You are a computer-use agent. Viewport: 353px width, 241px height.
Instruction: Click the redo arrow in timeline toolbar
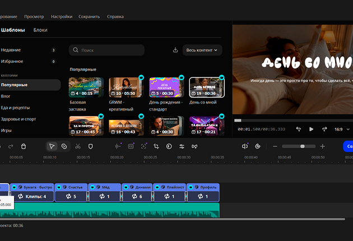11,146
